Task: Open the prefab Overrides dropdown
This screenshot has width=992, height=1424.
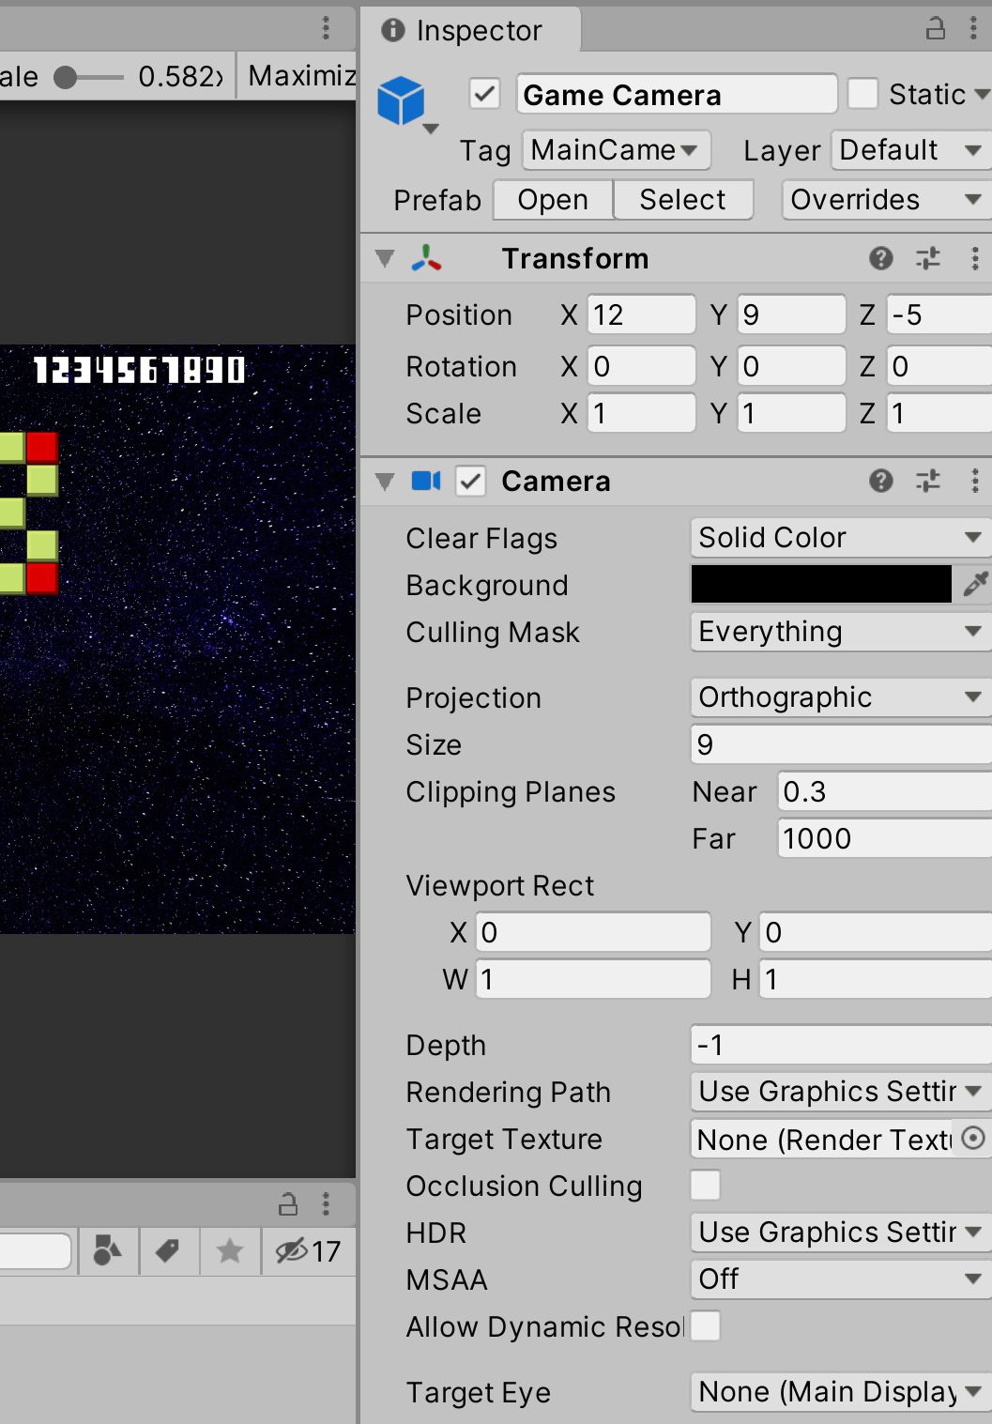Action: click(x=886, y=199)
